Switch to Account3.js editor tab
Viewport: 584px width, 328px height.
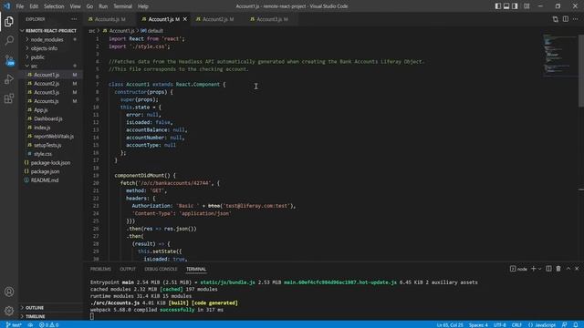tap(272, 19)
